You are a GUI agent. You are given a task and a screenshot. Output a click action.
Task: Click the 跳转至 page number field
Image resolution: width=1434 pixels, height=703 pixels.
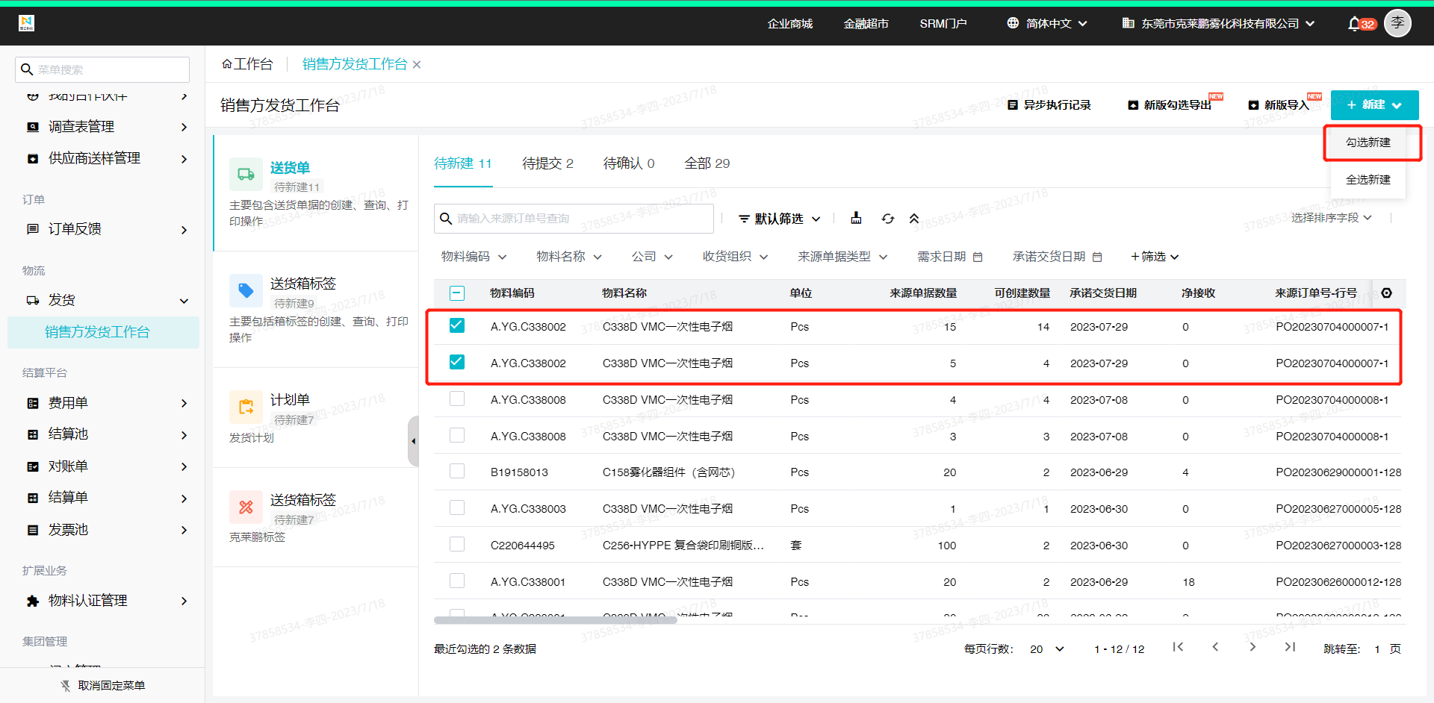click(x=1376, y=649)
